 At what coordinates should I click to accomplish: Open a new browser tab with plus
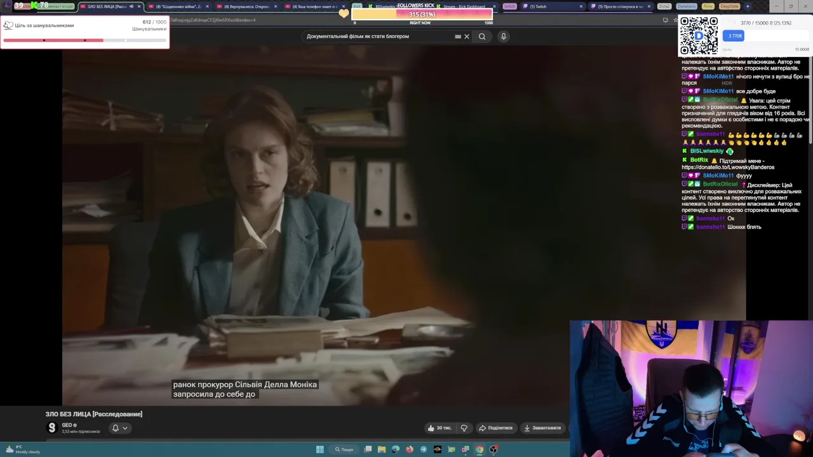(748, 6)
